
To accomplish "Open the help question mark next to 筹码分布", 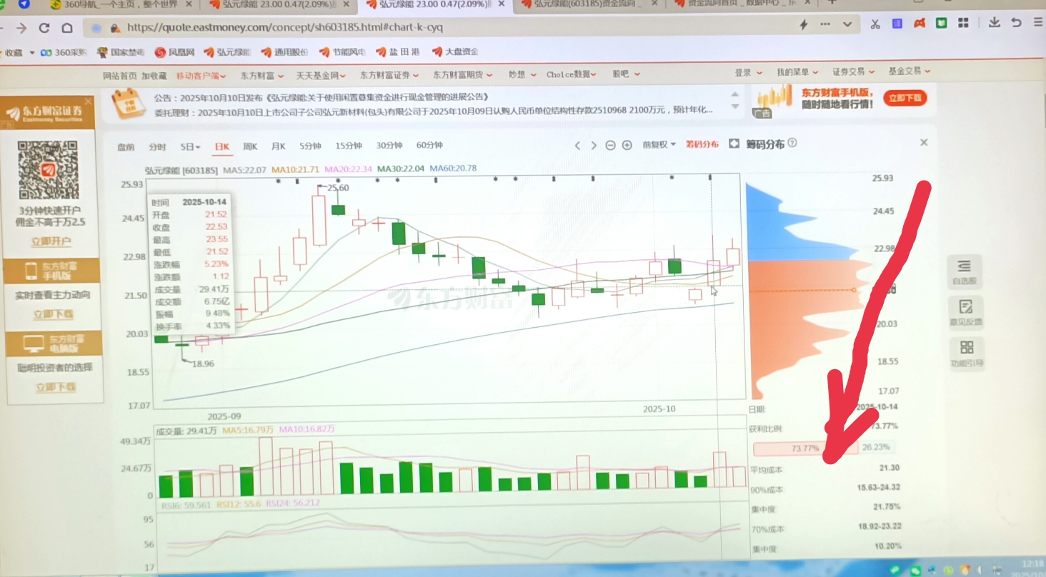I will (792, 143).
